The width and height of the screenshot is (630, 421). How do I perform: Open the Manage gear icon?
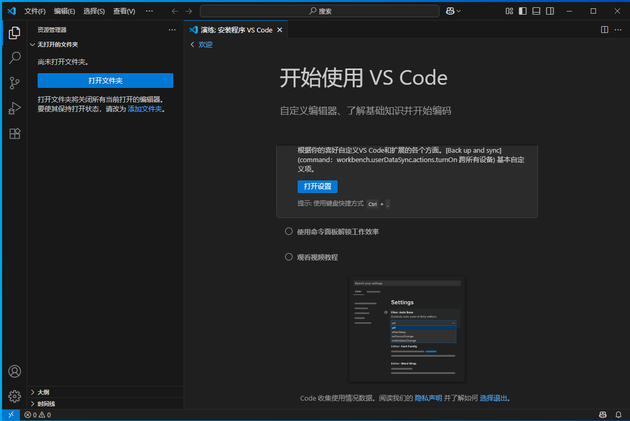click(15, 396)
